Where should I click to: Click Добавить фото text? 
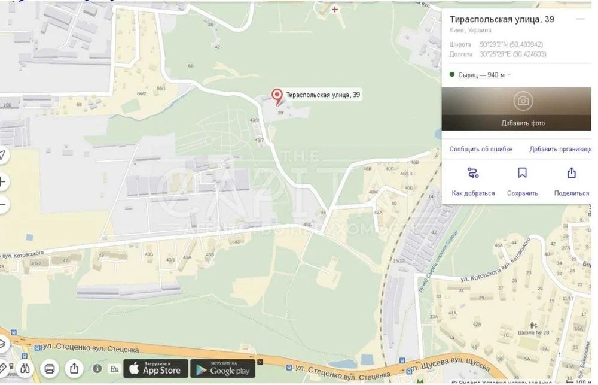click(523, 123)
